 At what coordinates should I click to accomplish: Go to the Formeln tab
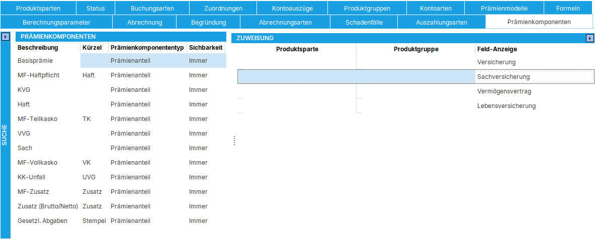pyautogui.click(x=568, y=8)
